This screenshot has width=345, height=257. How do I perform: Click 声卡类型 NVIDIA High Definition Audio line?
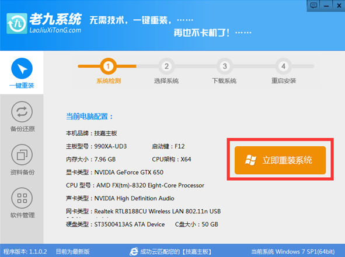click(x=120, y=198)
